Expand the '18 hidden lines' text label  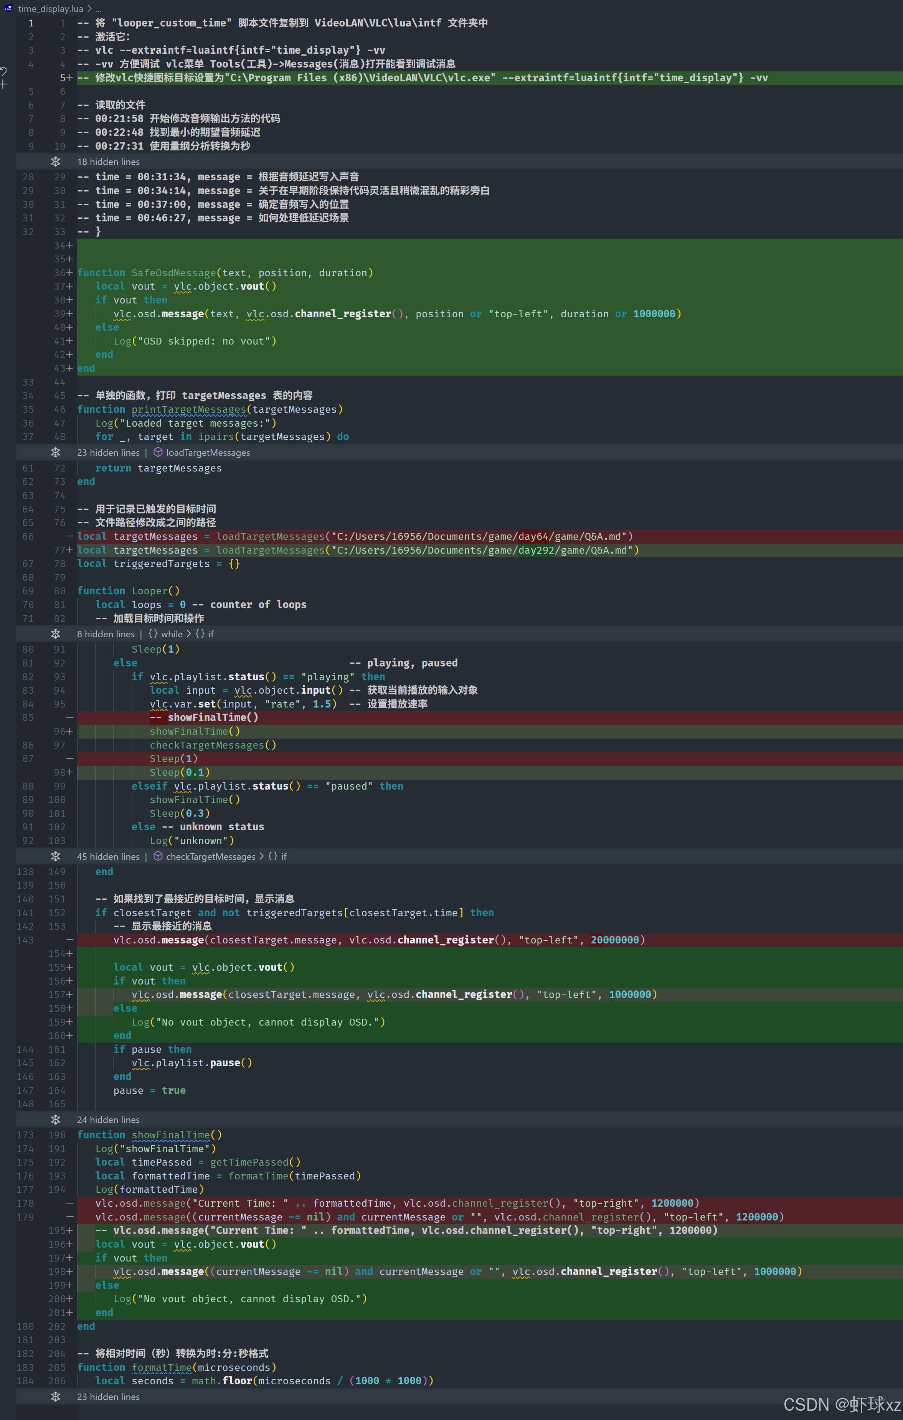(x=109, y=162)
